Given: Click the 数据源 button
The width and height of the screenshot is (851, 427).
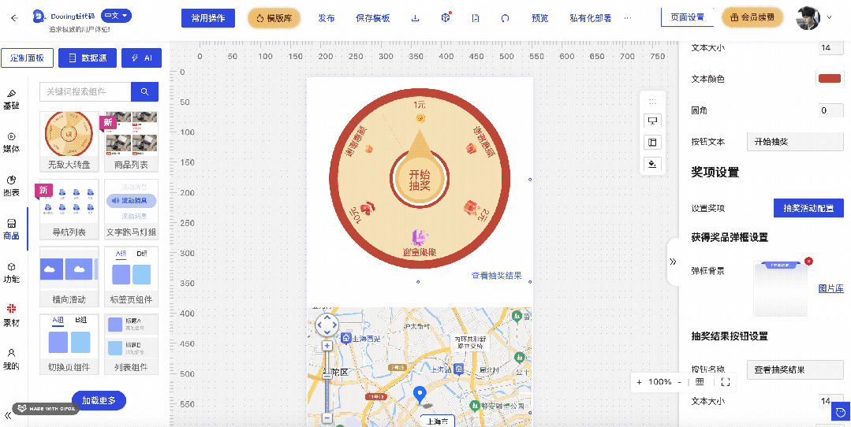Looking at the screenshot, I should [x=88, y=58].
